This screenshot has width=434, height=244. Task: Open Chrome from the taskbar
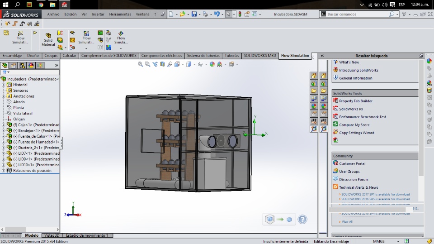pos(41,5)
